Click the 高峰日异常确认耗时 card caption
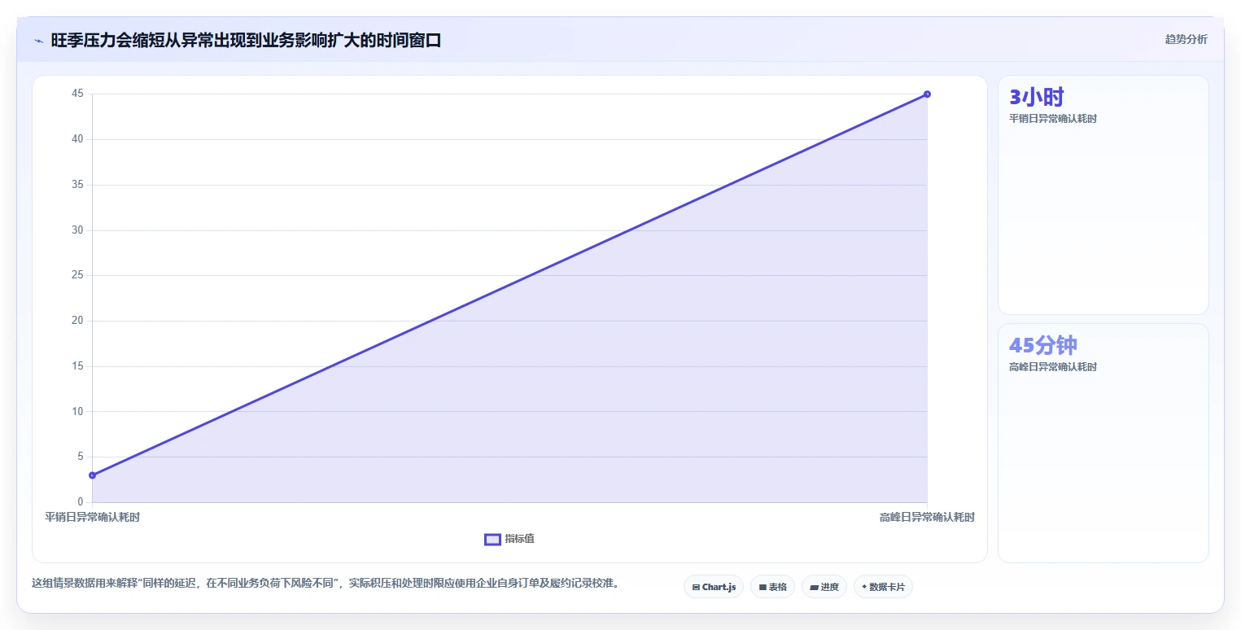The image size is (1241, 630). tap(1053, 367)
